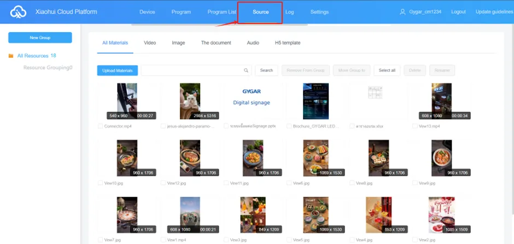Open the GYGAR Digital signage pptx thumbnail
The height and width of the screenshot is (244, 514).
(x=253, y=101)
